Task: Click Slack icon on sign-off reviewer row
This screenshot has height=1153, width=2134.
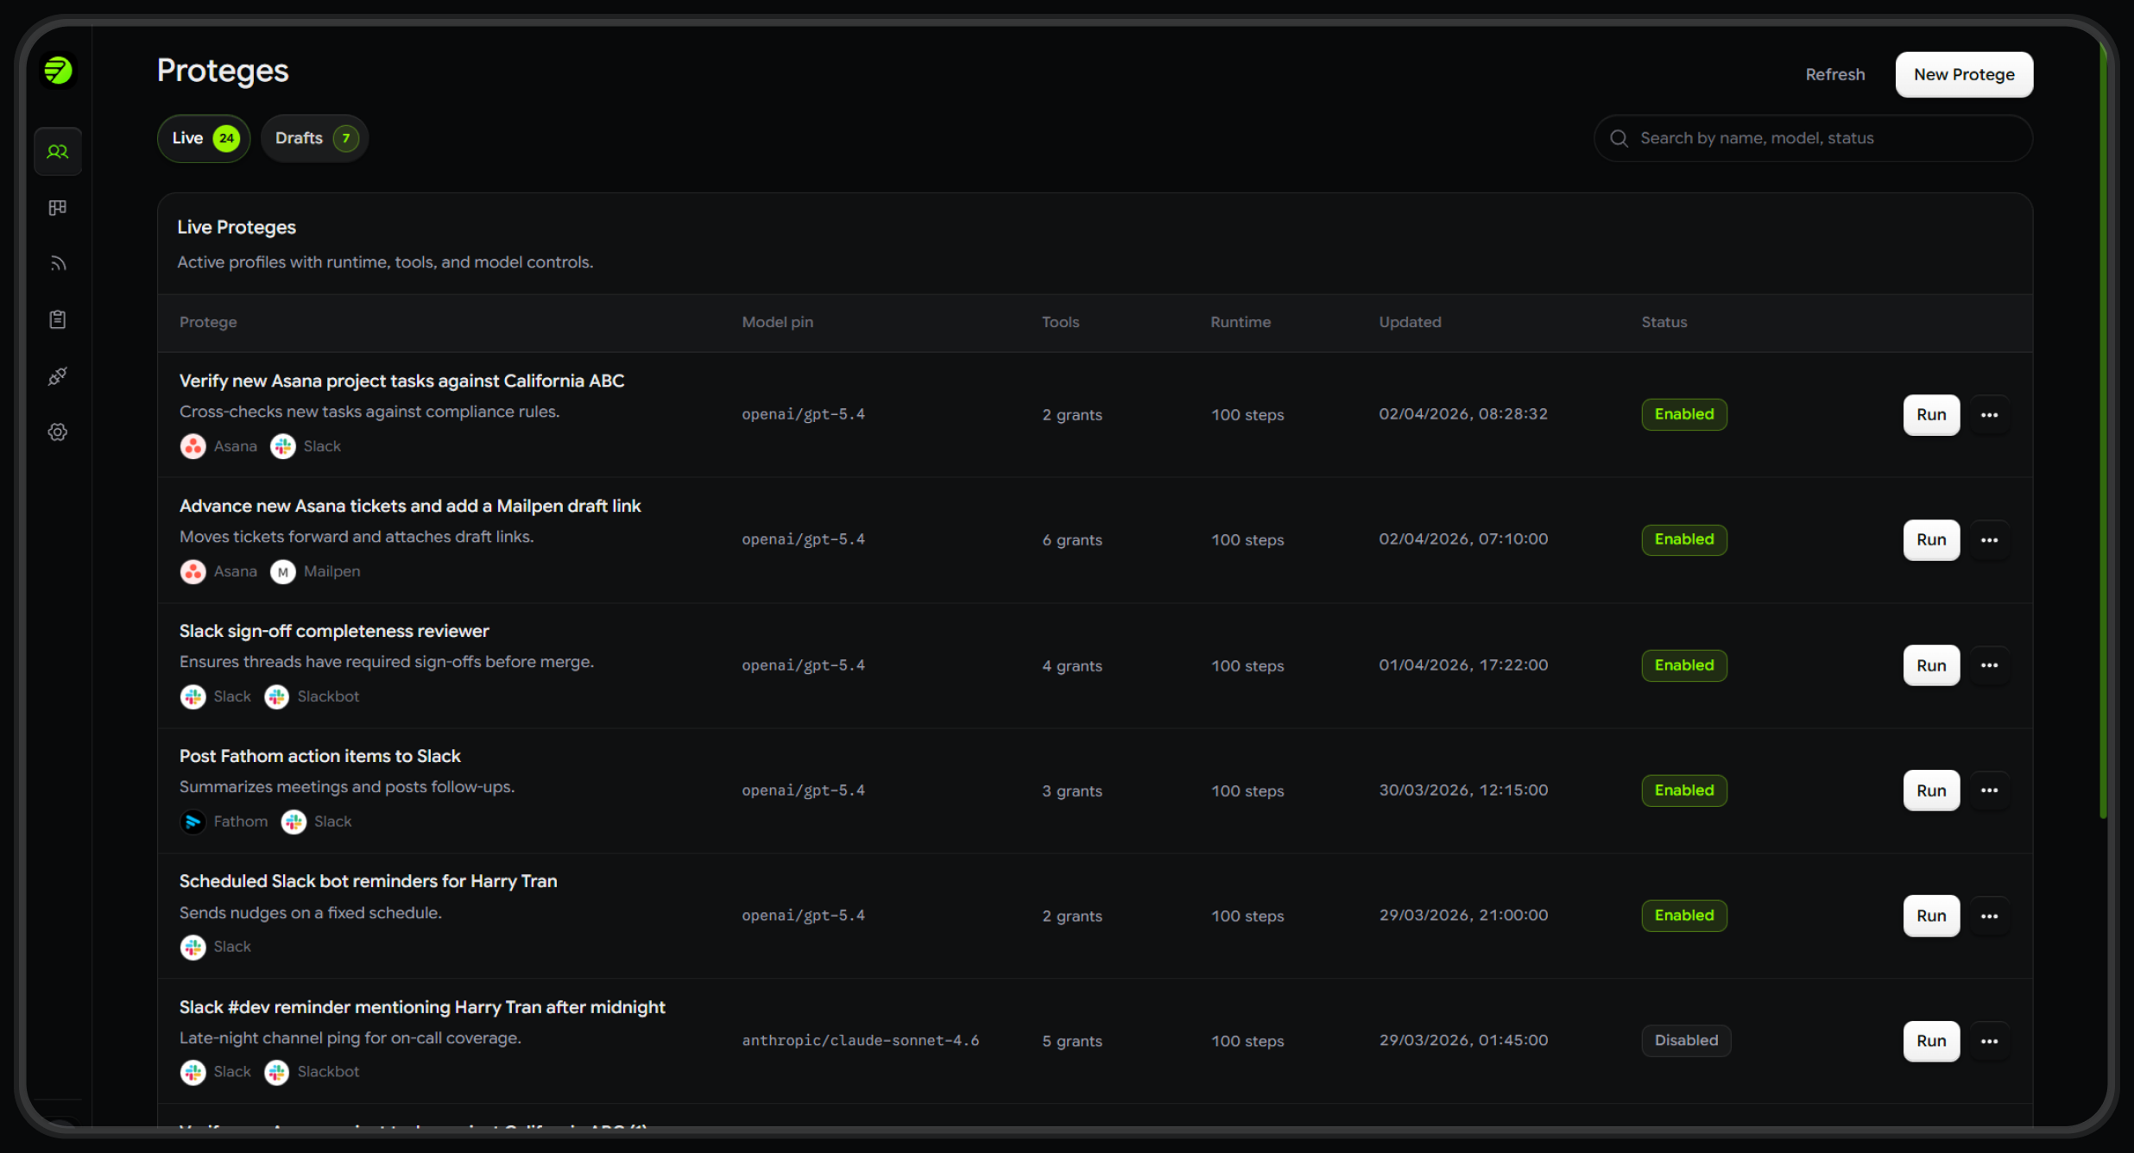Action: click(193, 696)
